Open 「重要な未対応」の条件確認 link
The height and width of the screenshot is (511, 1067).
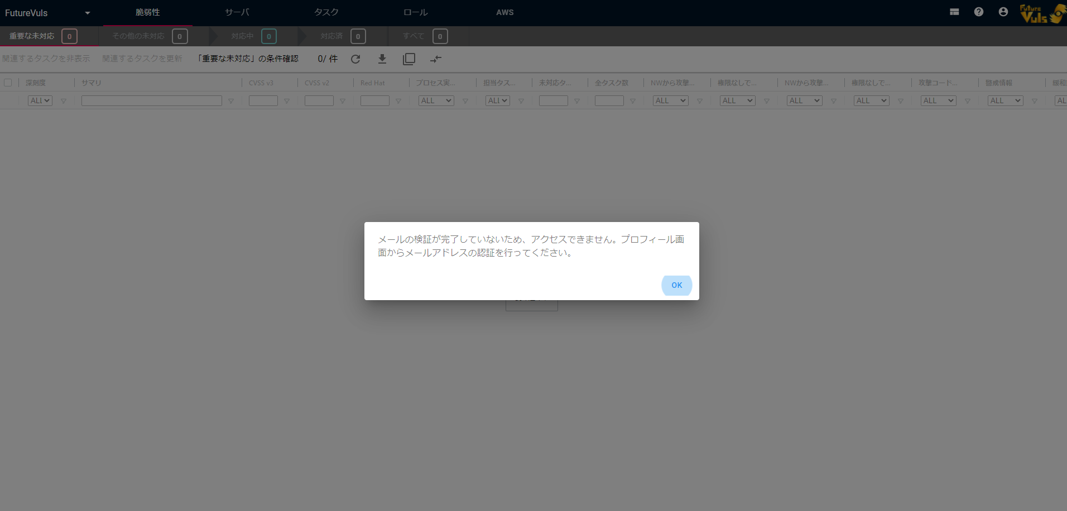[248, 59]
